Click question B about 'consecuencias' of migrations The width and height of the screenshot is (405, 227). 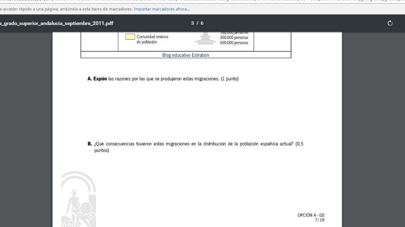click(x=195, y=147)
